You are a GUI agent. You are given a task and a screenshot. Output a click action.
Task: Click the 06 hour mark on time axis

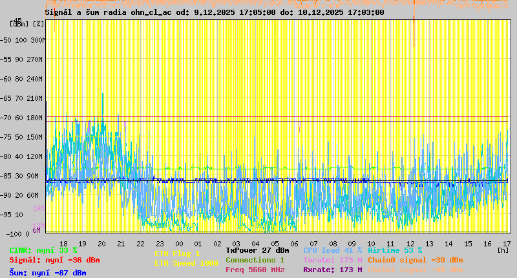[295, 244]
